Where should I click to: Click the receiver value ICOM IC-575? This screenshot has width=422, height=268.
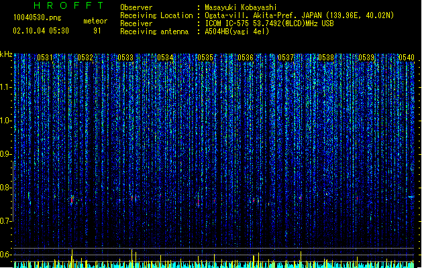pyautogui.click(x=228, y=23)
